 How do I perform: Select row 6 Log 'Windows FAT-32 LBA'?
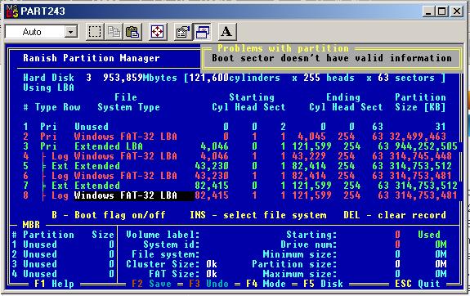coord(237,176)
